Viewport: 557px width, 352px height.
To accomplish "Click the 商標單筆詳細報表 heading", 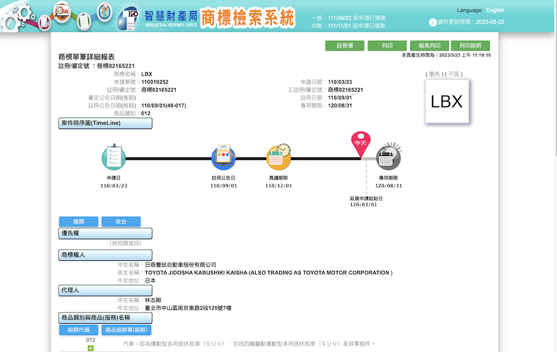I will [x=86, y=57].
